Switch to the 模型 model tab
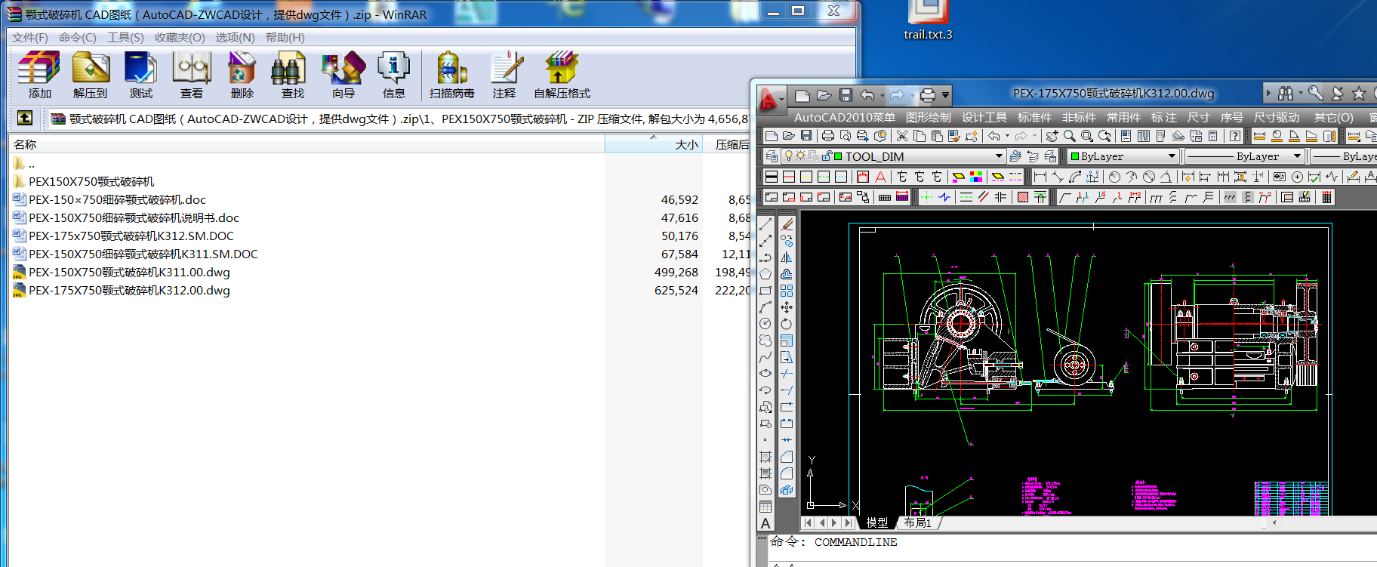Viewport: 1377px width, 567px height. click(877, 522)
